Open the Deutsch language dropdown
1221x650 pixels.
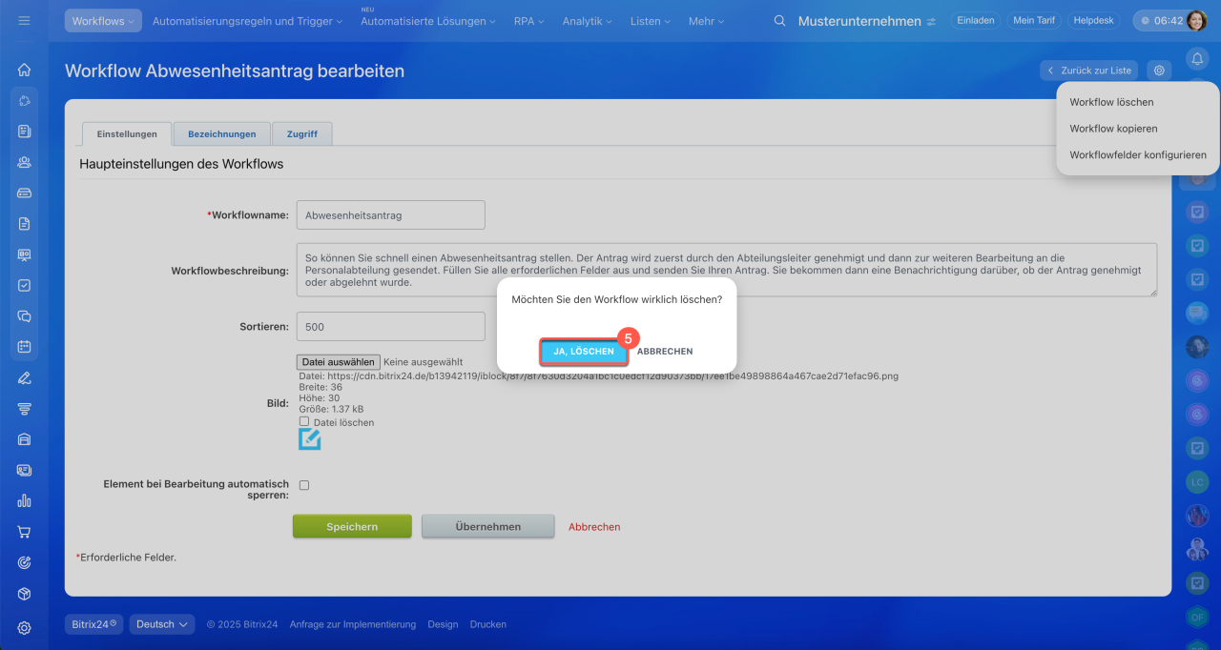point(162,624)
